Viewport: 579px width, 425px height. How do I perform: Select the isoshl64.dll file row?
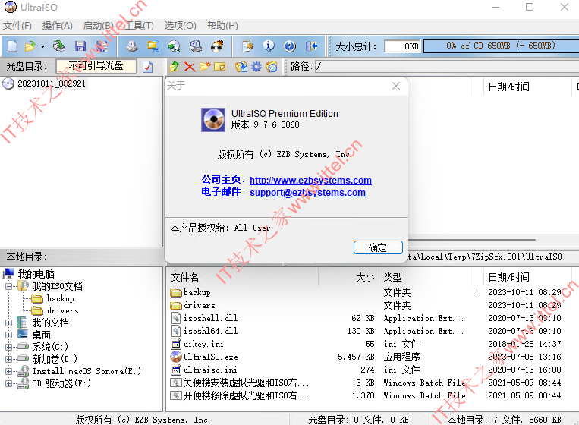pos(366,331)
